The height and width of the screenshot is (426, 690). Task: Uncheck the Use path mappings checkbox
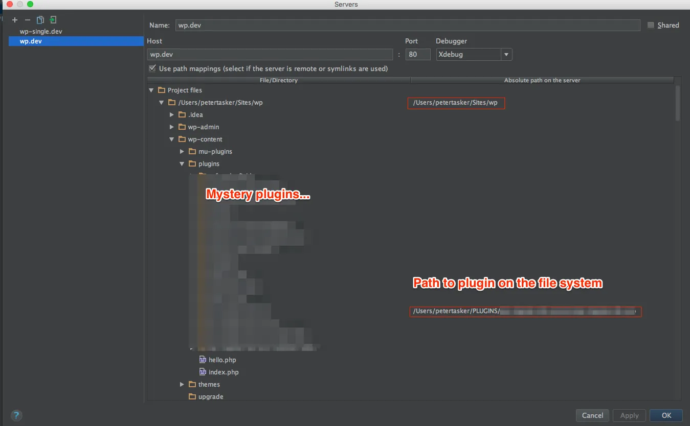point(152,68)
